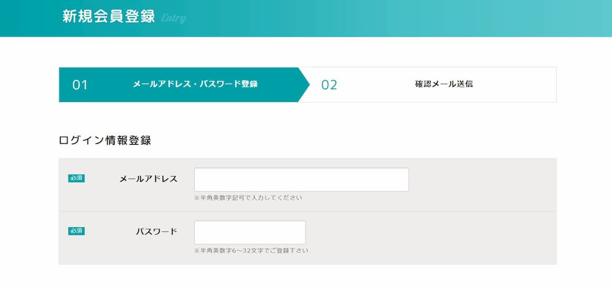Viewport: 612px width, 289px height.
Task: Click the 半角英数字6～32文字 password hint
Action: click(x=251, y=251)
